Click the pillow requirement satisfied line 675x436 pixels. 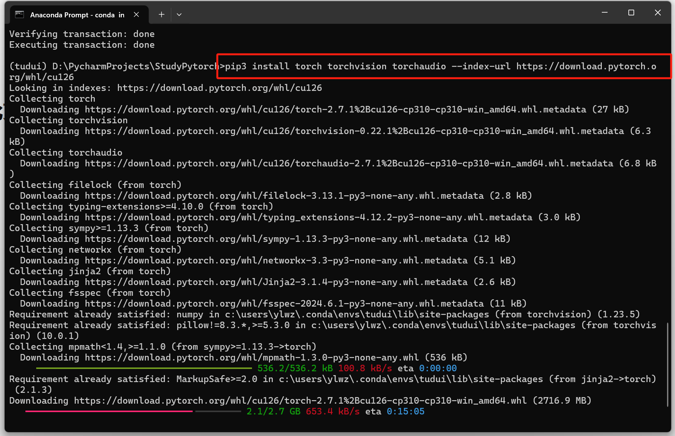333,330
